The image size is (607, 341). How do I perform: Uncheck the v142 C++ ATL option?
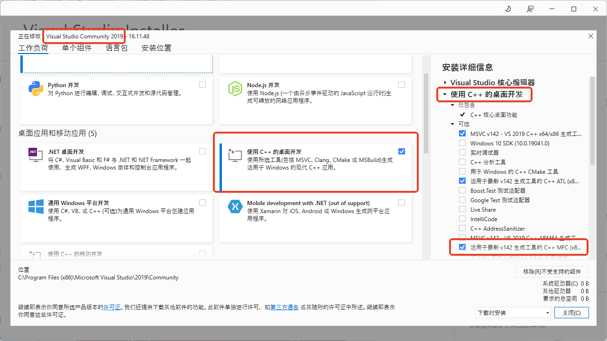point(462,181)
